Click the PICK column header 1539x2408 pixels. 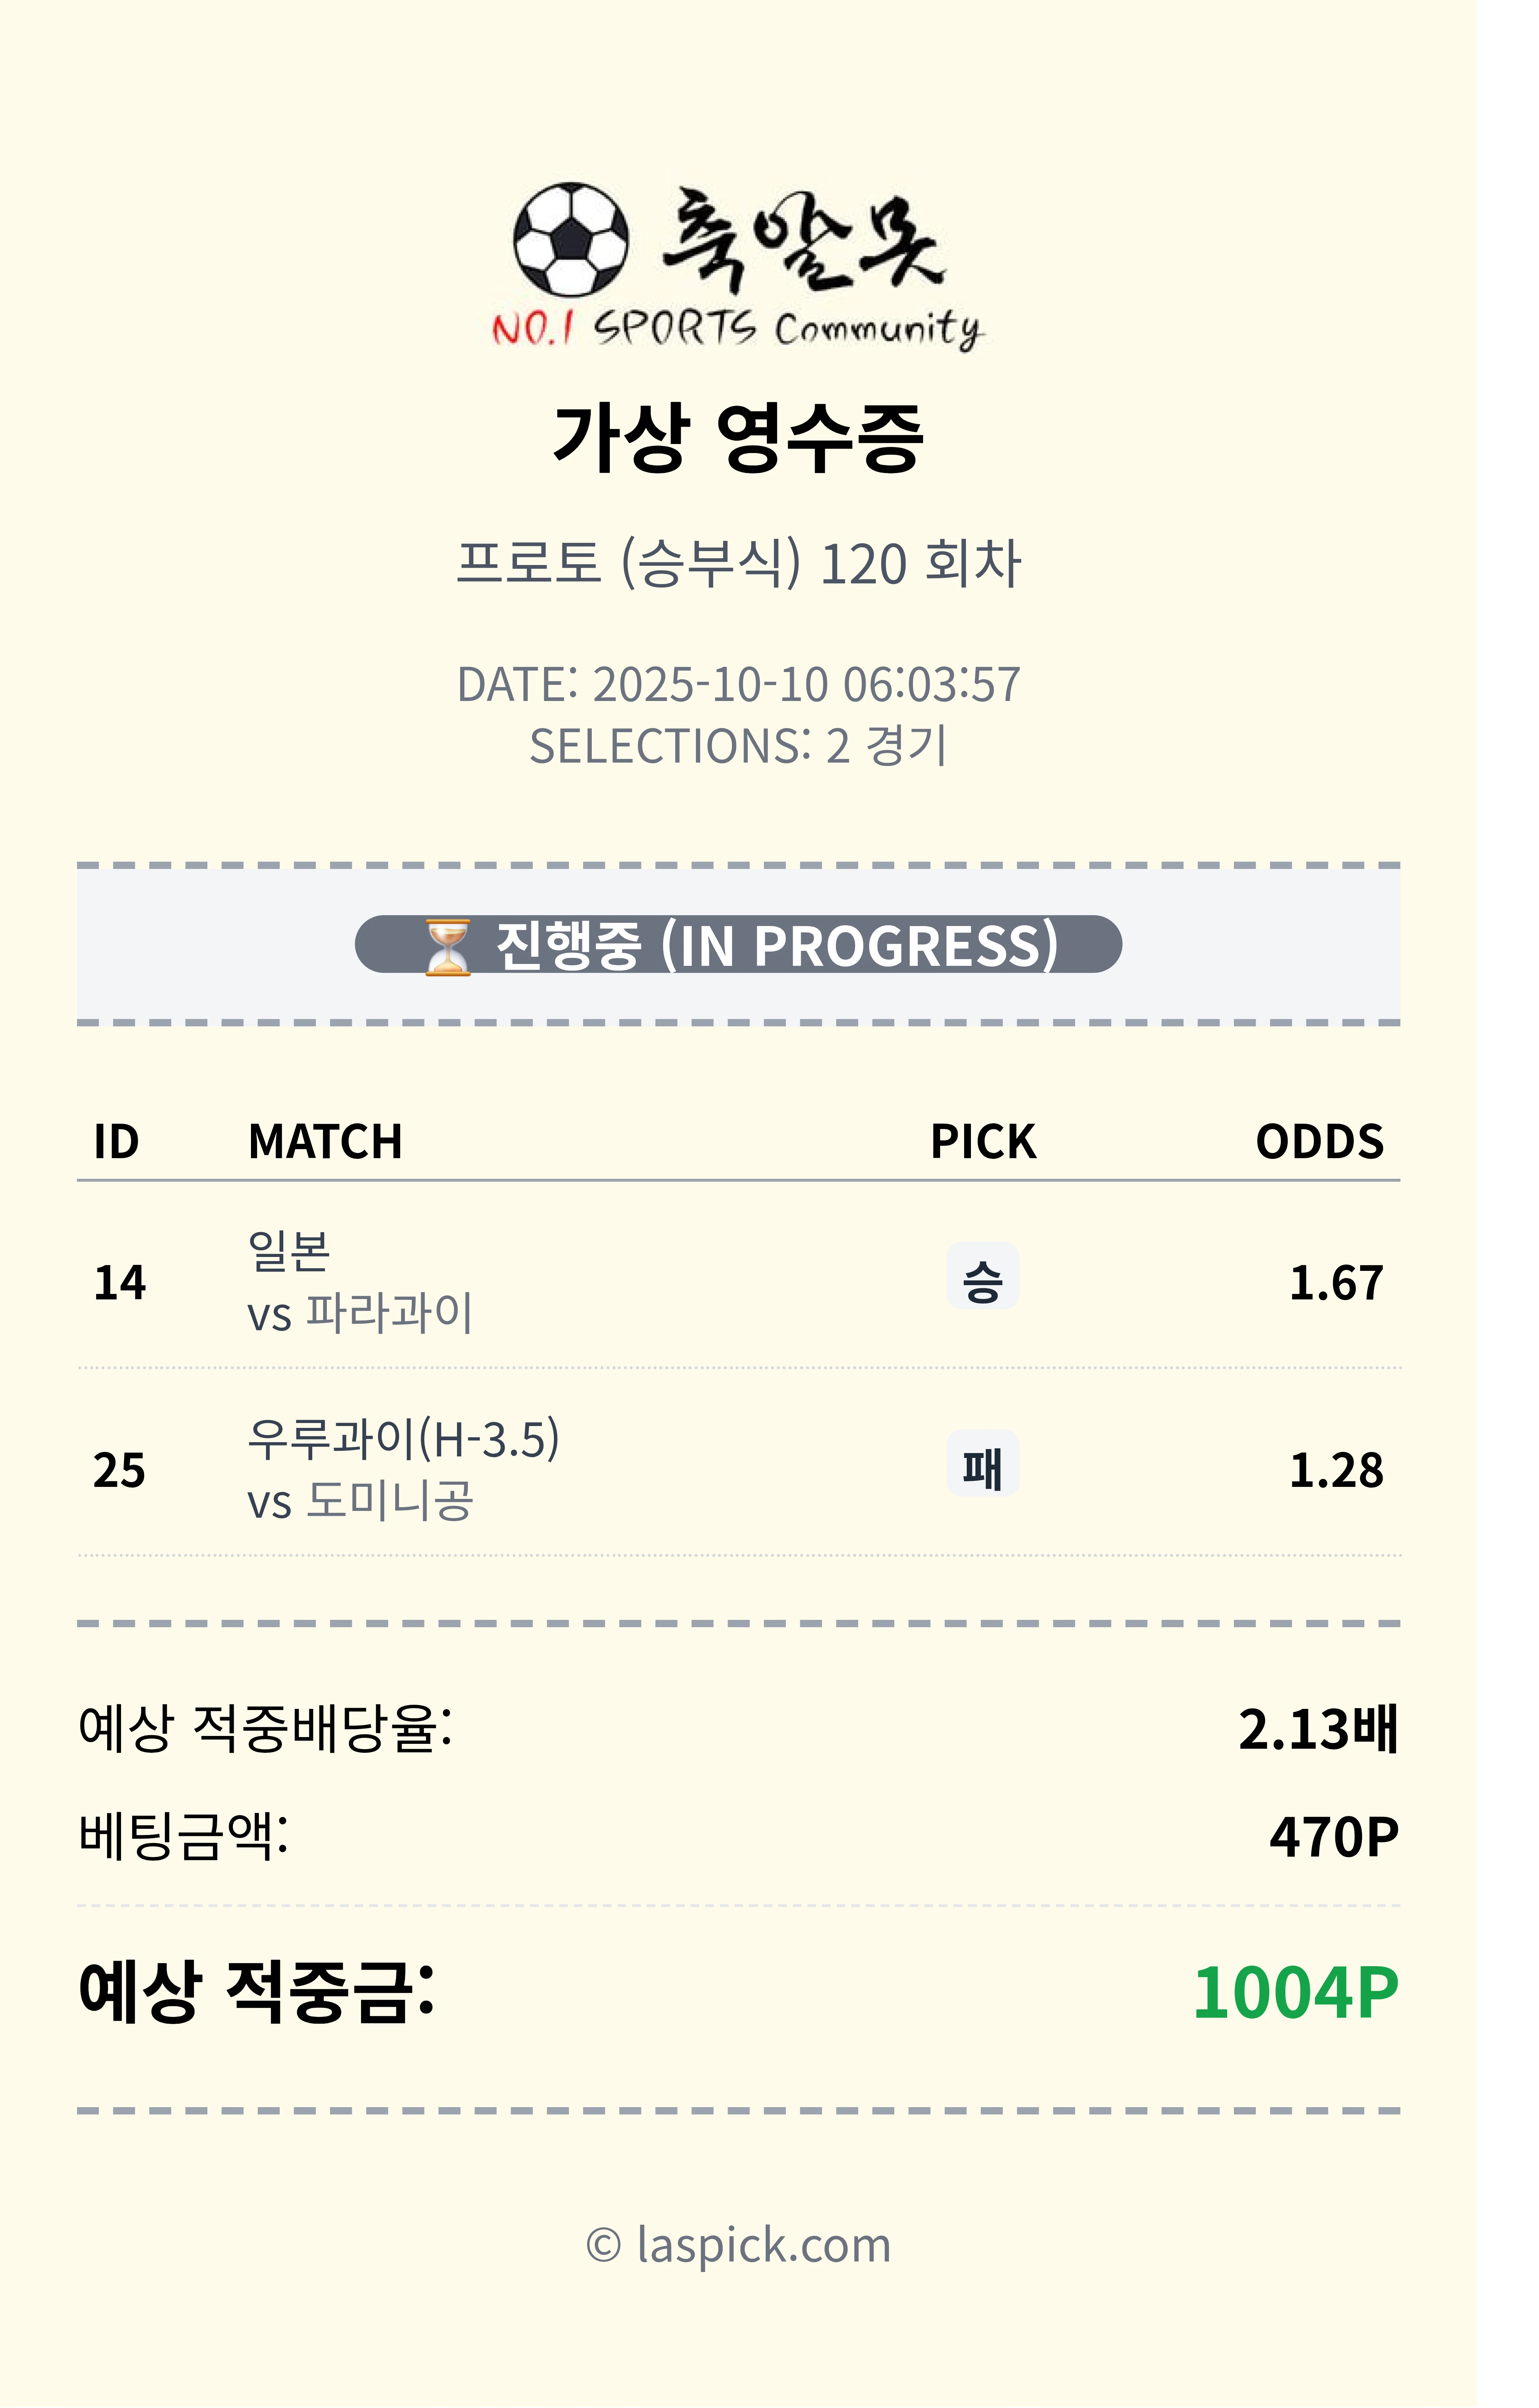(982, 1141)
